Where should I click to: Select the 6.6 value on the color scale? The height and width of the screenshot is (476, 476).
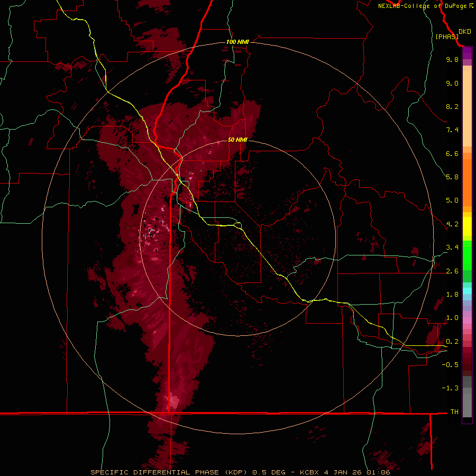[x=452, y=153]
